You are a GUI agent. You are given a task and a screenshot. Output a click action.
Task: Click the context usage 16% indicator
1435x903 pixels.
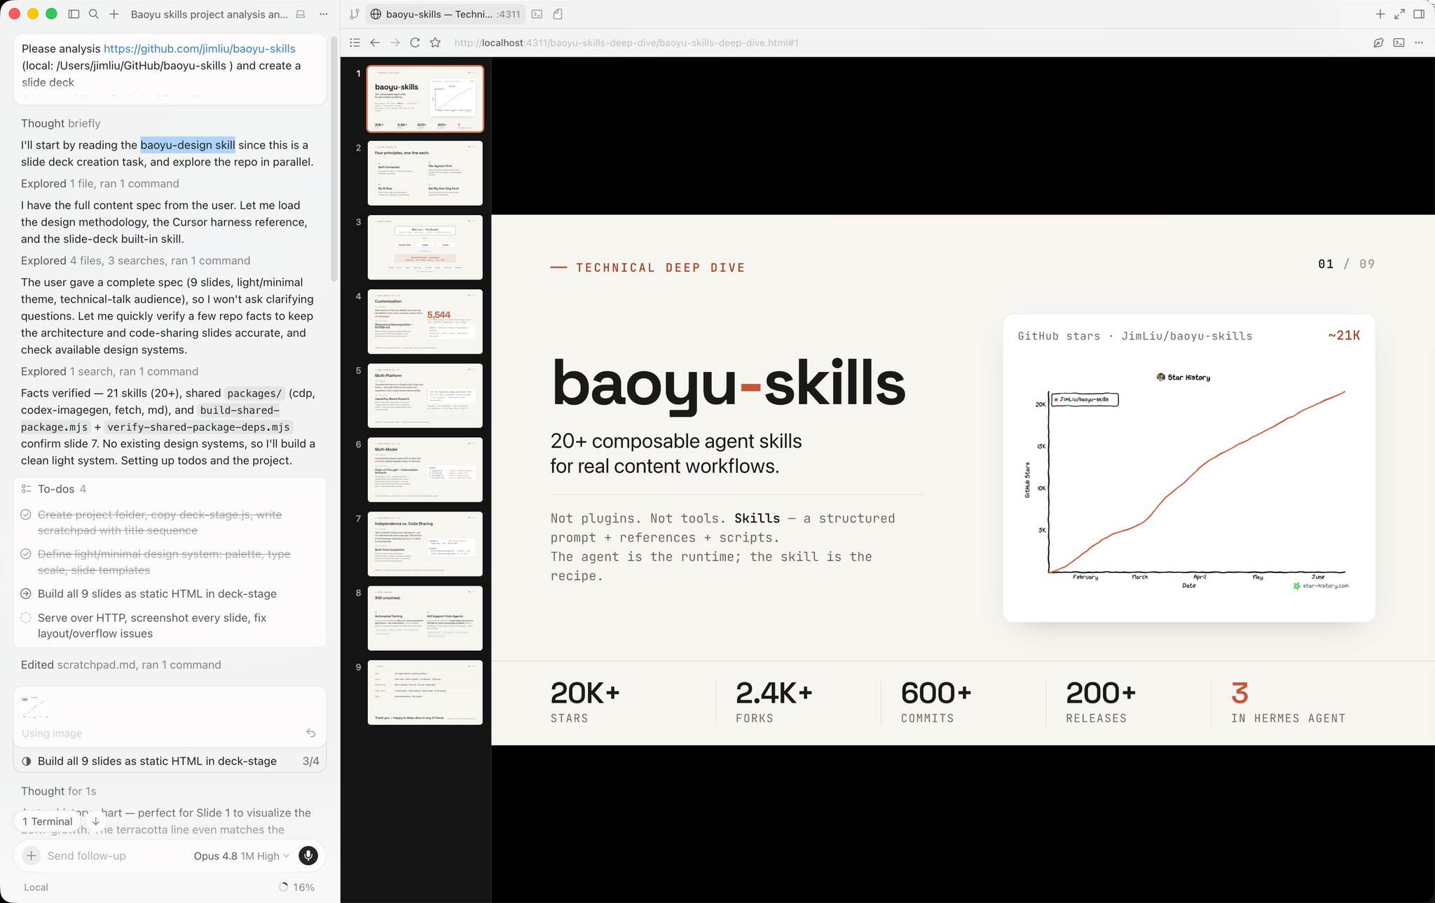296,887
